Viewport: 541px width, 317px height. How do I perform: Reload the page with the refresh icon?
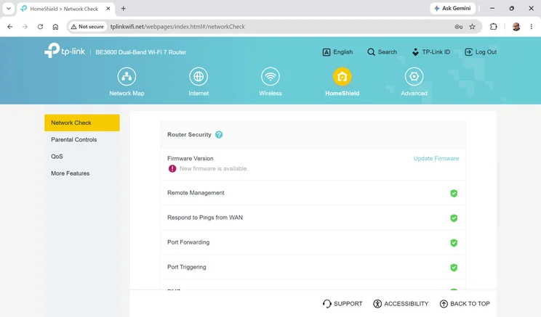[41, 27]
